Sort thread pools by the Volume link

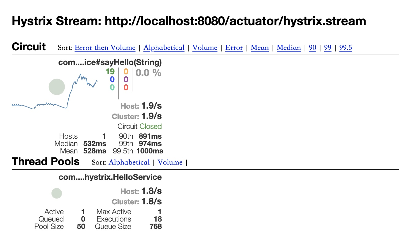pos(170,162)
